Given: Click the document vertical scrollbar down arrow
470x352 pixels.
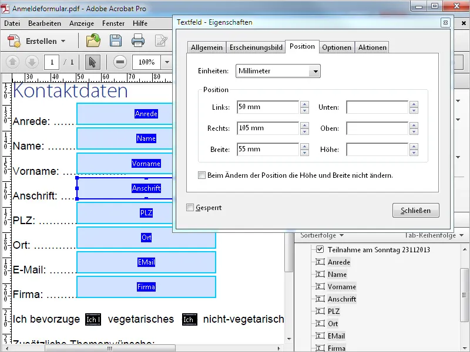Looking at the screenshot, I should 289,339.
